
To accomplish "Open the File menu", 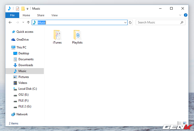I will click(12, 15).
